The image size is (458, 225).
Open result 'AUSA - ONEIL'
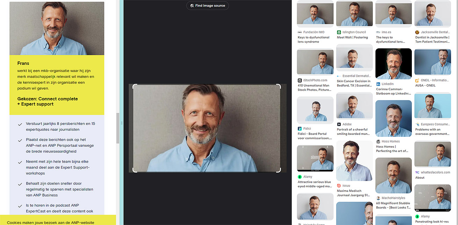point(425,86)
